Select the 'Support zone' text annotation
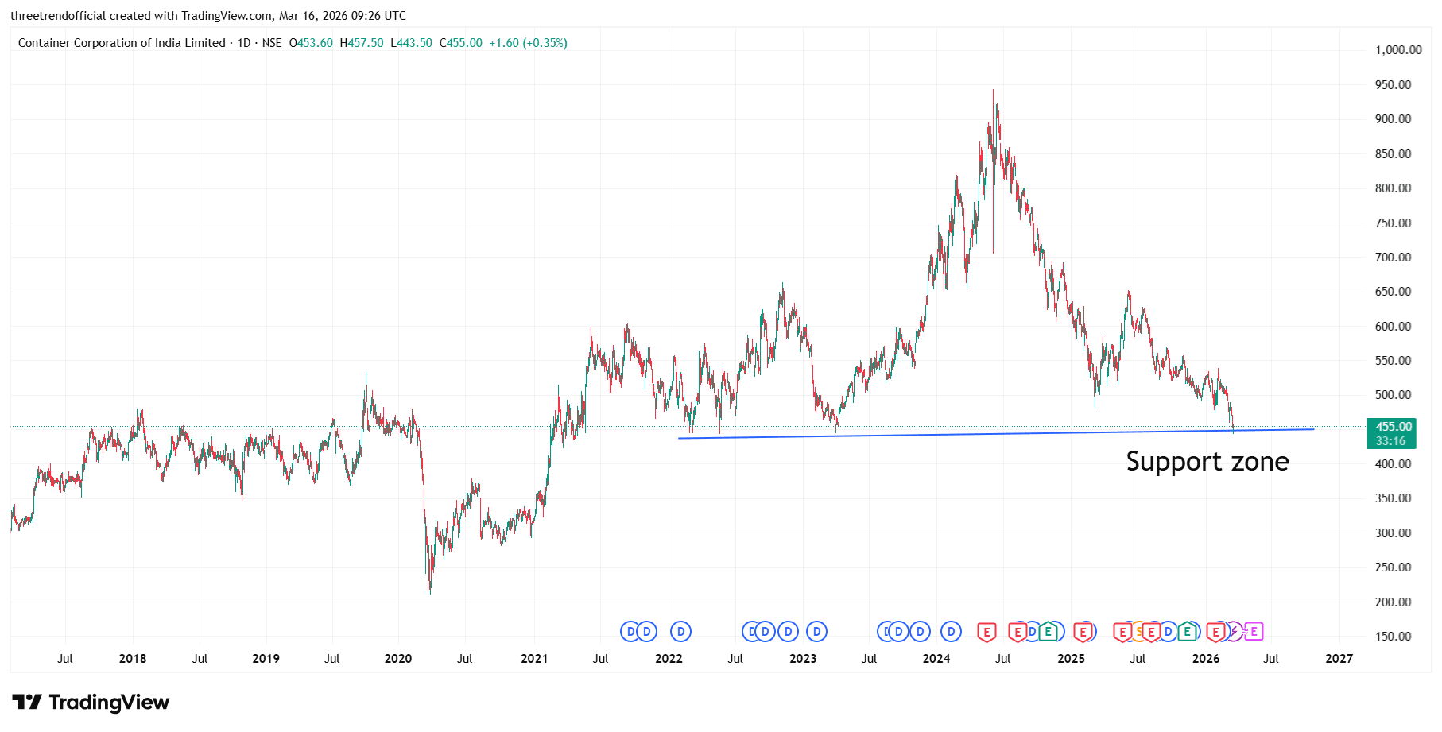1442x732 pixels. 1207,462
